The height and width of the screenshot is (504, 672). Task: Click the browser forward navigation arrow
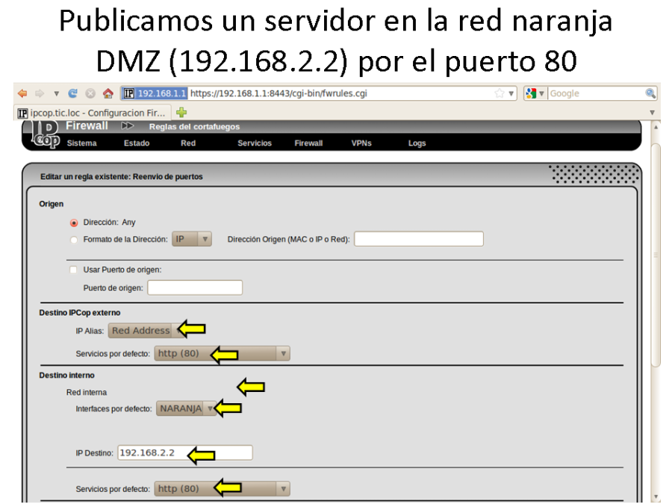coord(40,93)
